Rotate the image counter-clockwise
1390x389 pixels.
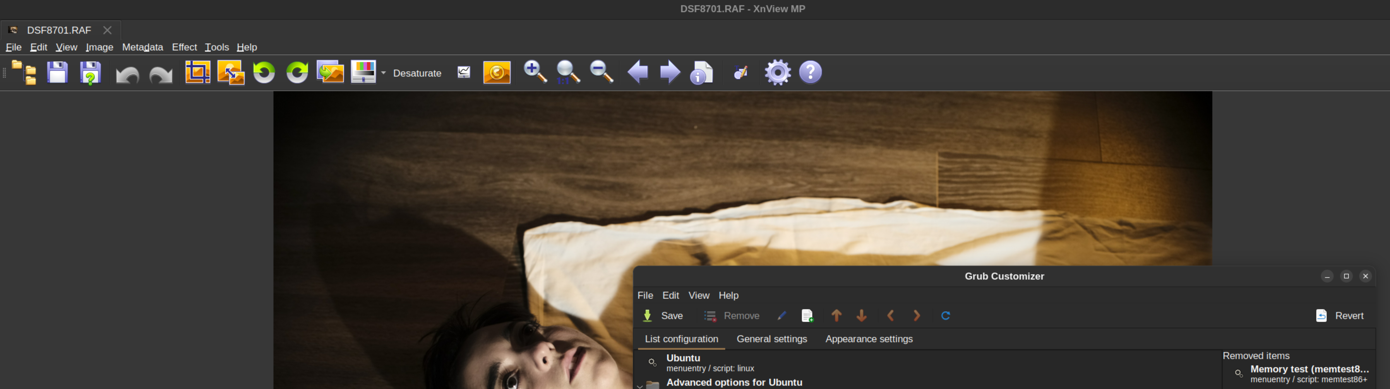264,72
